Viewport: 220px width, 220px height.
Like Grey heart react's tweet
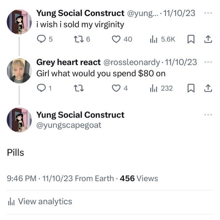[x=116, y=88]
